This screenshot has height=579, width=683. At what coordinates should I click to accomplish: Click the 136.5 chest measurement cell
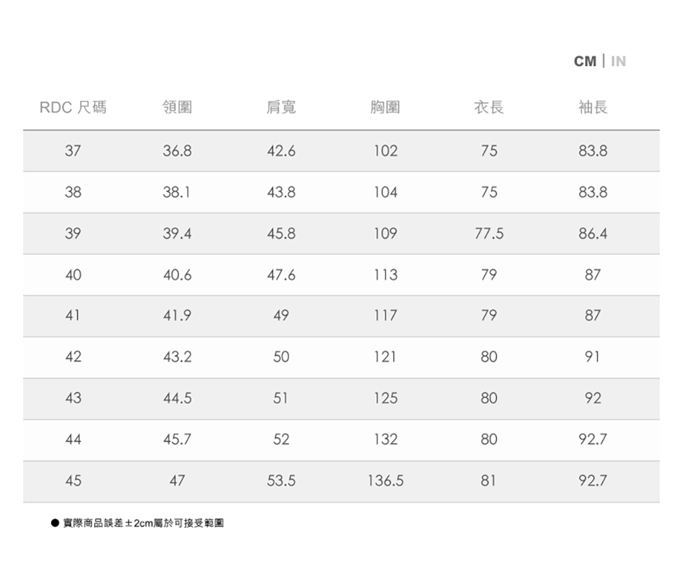(385, 481)
